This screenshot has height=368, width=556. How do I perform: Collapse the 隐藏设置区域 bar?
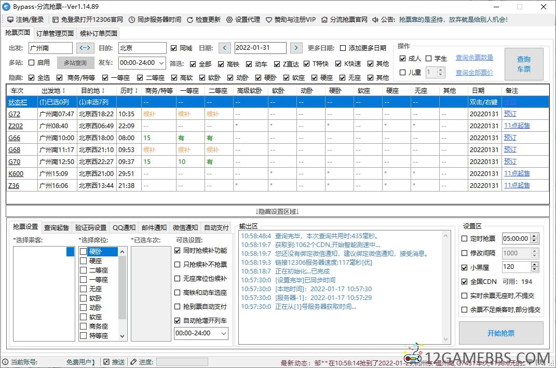(277, 211)
